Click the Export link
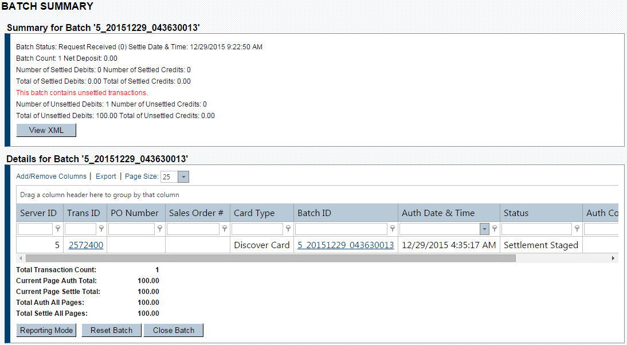The height and width of the screenshot is (345, 627). (106, 177)
